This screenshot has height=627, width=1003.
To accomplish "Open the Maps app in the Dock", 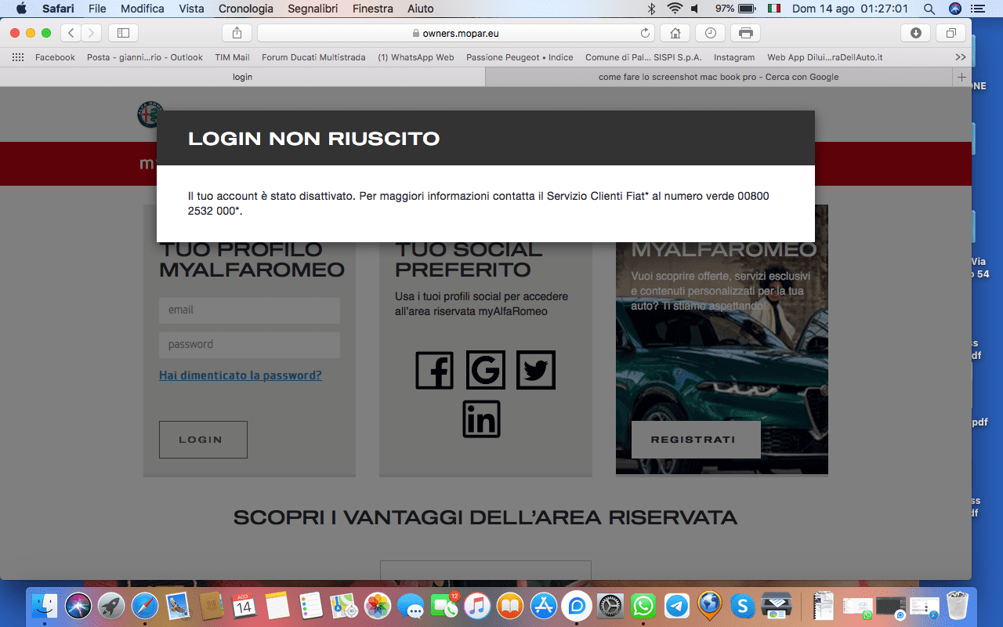I will point(344,606).
